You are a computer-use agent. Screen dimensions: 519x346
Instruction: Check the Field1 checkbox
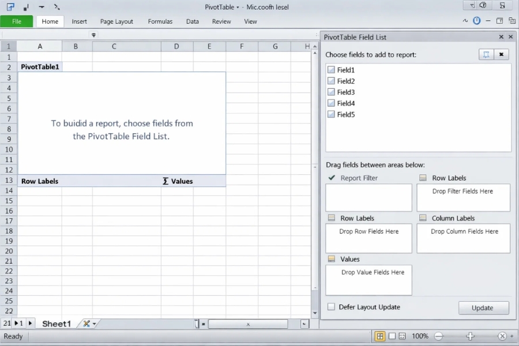(x=332, y=70)
